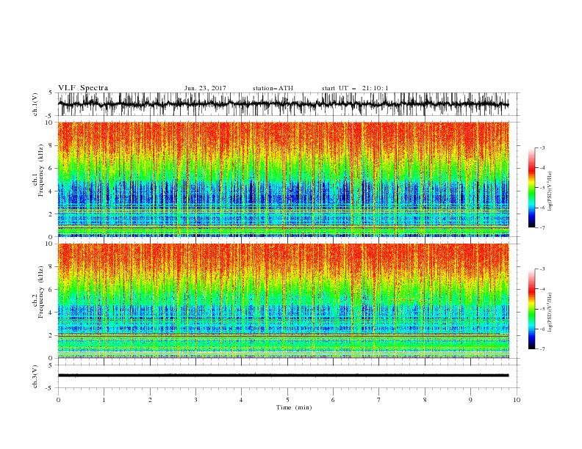Click time axis tick label "0"
Viewport: 582px width, 449px height.
point(58,400)
